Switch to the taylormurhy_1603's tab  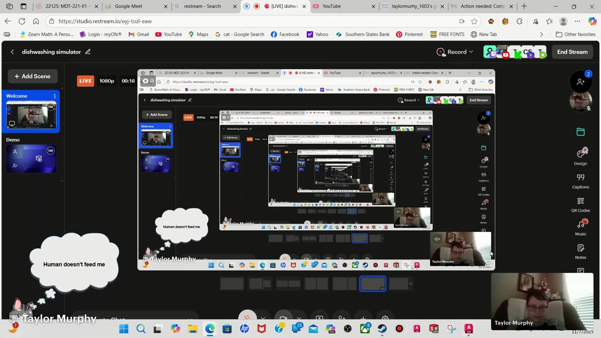click(413, 7)
